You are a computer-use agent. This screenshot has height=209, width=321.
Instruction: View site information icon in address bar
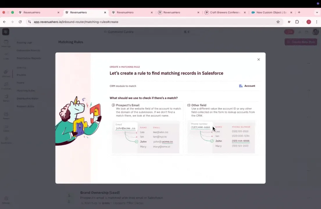click(29, 22)
